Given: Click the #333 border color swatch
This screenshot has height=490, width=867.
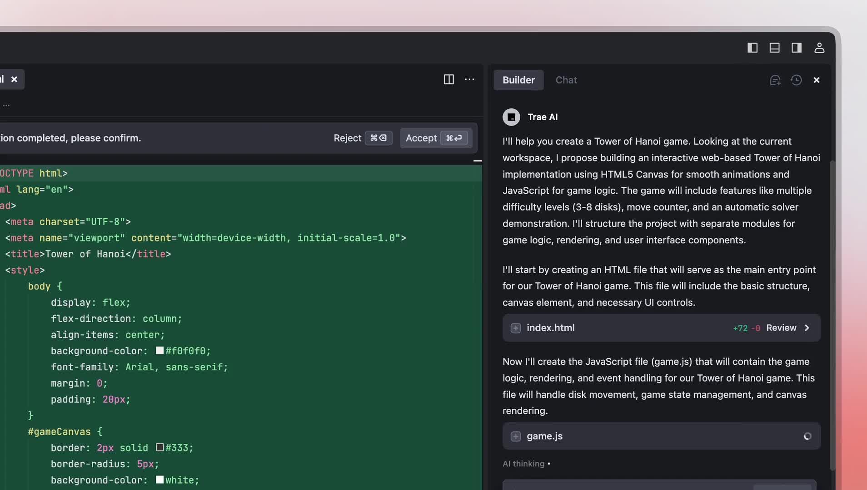Looking at the screenshot, I should (159, 448).
